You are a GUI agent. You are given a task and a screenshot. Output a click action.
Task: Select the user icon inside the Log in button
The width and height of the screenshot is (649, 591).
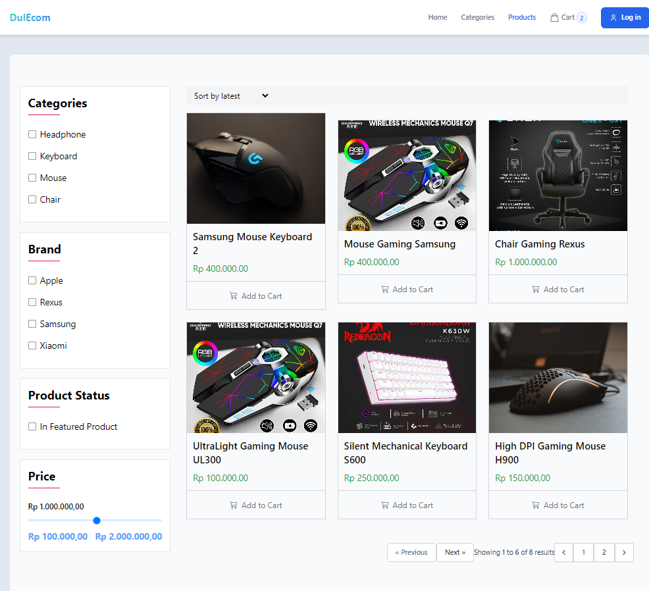click(613, 18)
